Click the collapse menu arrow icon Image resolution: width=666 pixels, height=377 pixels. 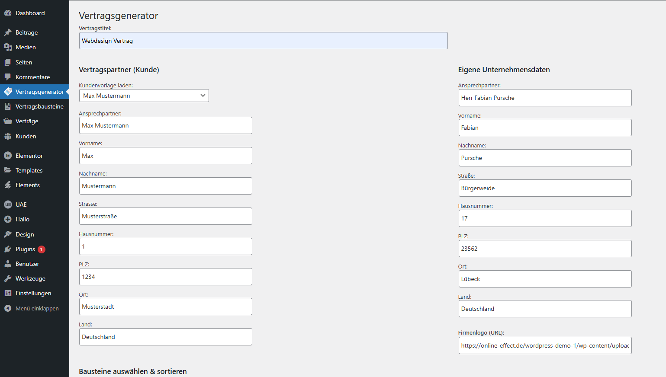coord(8,308)
